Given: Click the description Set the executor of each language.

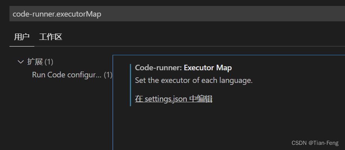Looking at the screenshot, I should coord(194,80).
